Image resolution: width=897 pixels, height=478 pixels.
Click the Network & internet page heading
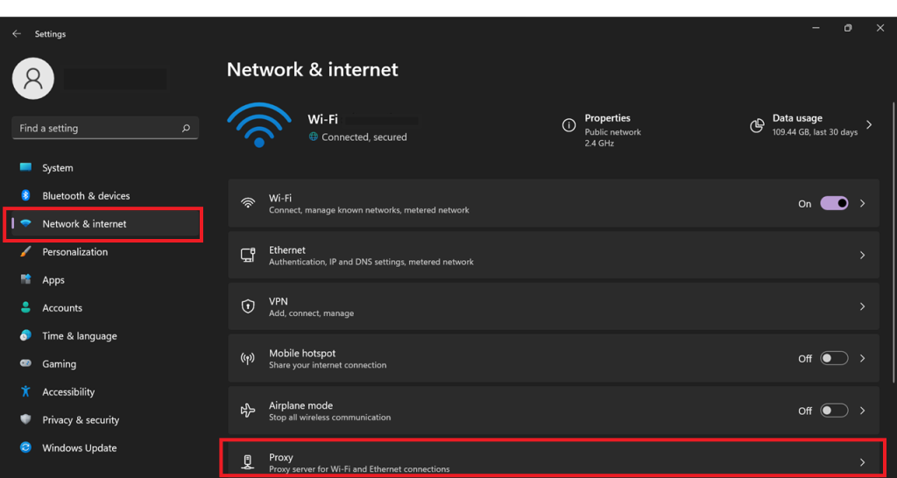click(x=313, y=70)
